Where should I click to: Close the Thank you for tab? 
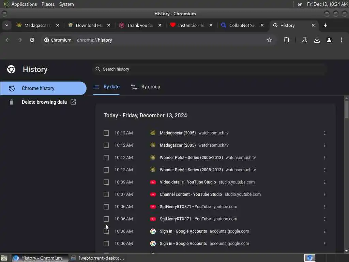pos(160,25)
